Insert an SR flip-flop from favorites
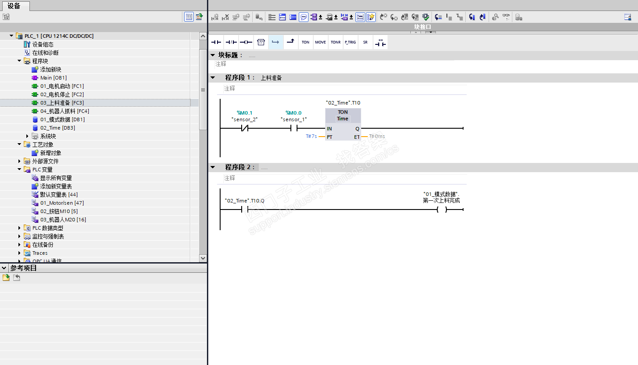 [365, 42]
